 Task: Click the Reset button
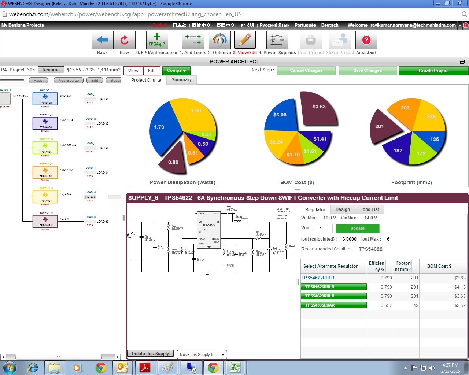pyautogui.click(x=38, y=81)
